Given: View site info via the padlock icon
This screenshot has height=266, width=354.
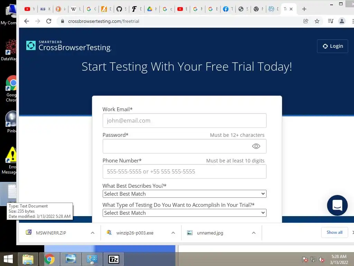Looking at the screenshot, I should click(x=63, y=21).
